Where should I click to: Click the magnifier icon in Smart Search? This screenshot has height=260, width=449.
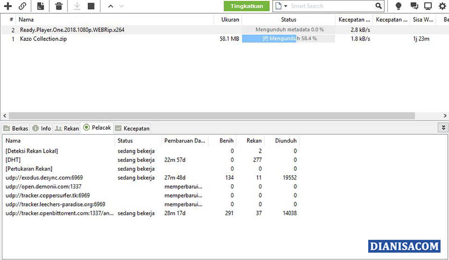pos(378,6)
